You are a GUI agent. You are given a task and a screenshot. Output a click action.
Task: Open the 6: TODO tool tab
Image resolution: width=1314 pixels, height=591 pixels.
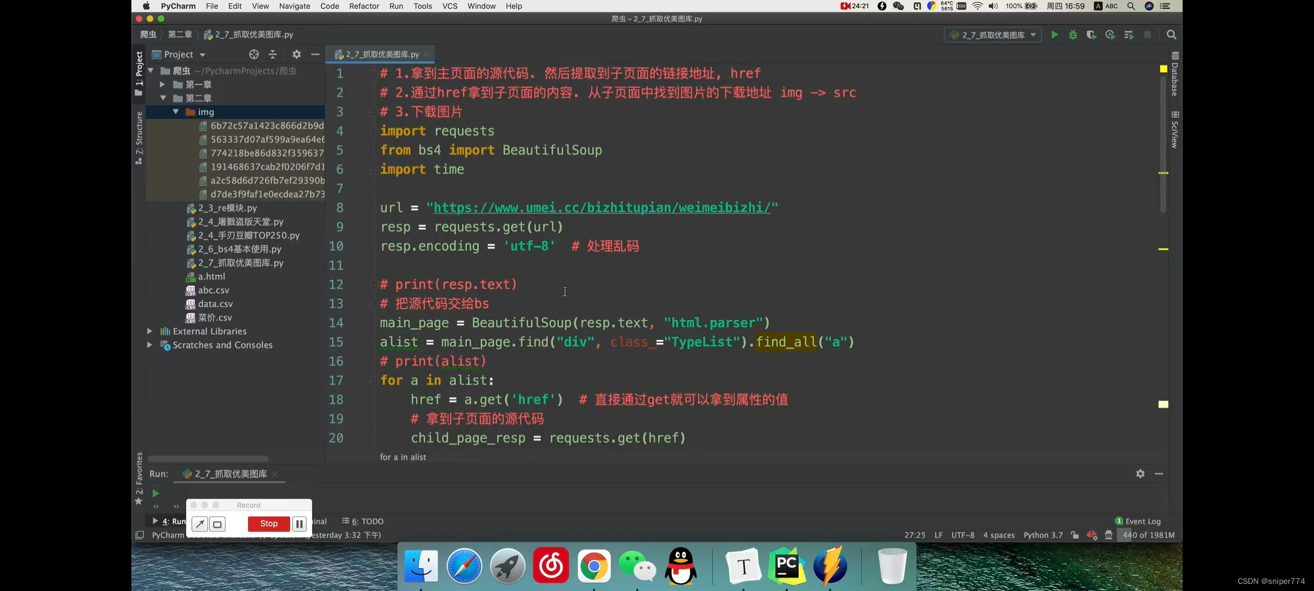pos(362,521)
